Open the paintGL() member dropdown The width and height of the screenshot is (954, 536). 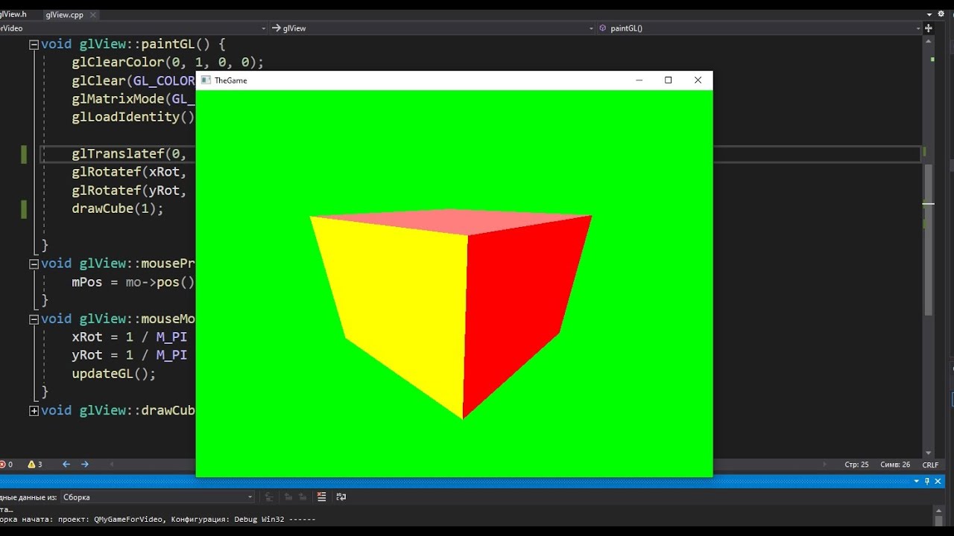(759, 28)
